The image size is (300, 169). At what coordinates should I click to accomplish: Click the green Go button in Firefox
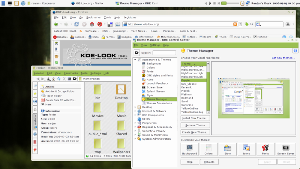pos(249,24)
